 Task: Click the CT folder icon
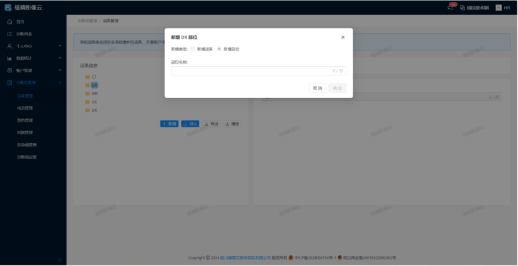[87, 77]
